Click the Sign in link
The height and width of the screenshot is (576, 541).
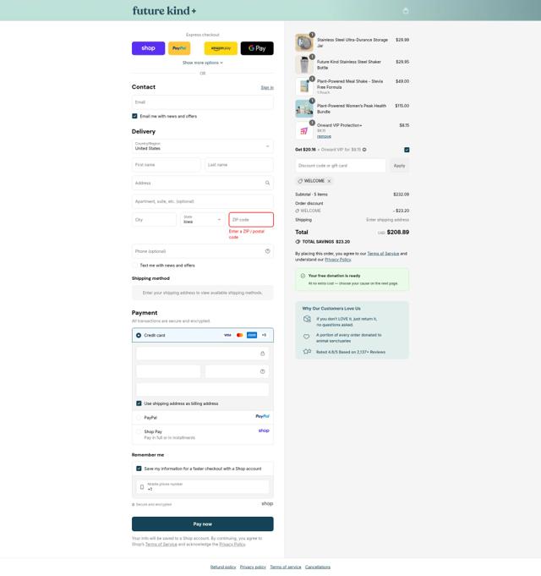[267, 87]
